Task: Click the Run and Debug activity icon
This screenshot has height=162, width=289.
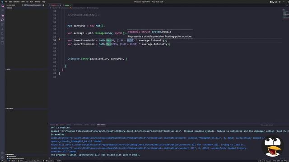Action: (x=2, y=20)
